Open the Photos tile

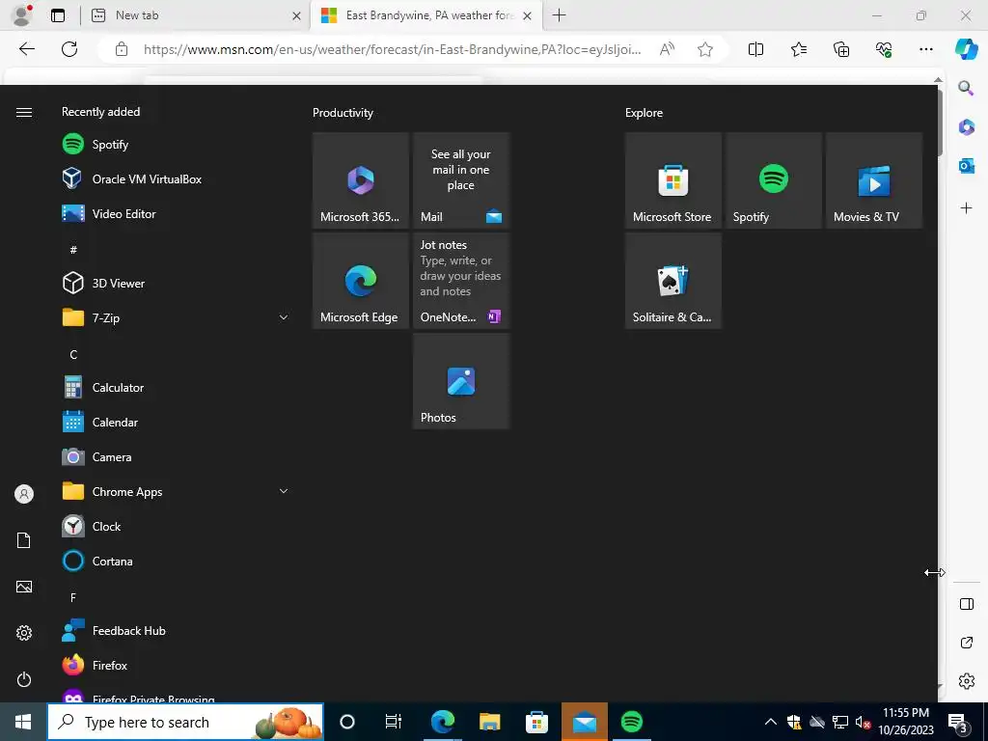pos(460,380)
